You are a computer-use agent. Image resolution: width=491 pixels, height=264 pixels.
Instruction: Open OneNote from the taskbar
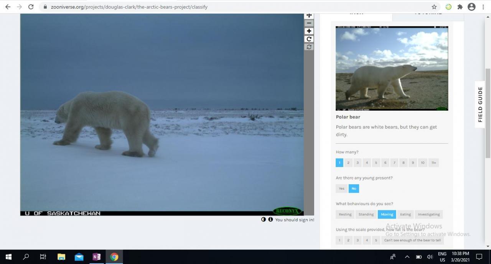tap(97, 257)
